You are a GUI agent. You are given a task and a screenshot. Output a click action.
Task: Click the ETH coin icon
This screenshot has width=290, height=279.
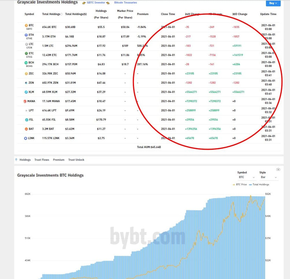click(26, 35)
